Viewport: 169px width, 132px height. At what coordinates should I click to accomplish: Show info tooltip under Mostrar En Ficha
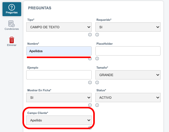pos(90,105)
